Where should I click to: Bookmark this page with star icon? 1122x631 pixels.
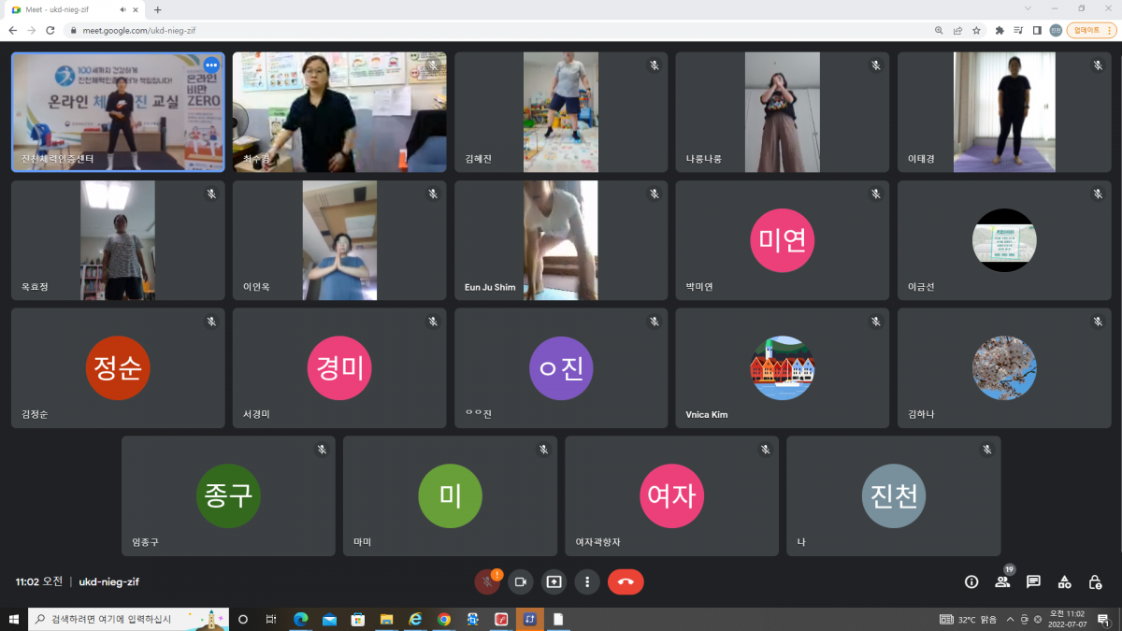click(976, 30)
